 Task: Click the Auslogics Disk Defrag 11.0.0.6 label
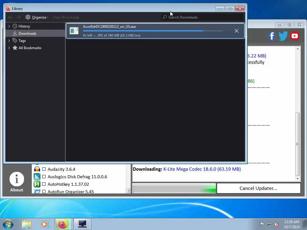pos(77,177)
